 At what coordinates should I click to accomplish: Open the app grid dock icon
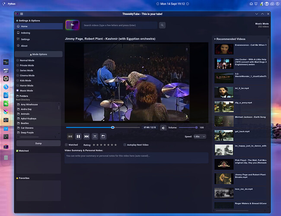click(6, 62)
